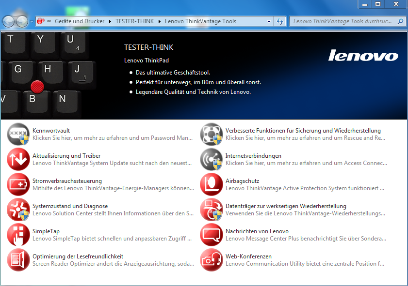Launch the Web-Konferenzen camera headset icon
Screen dimensions: 408x286
click(212, 260)
